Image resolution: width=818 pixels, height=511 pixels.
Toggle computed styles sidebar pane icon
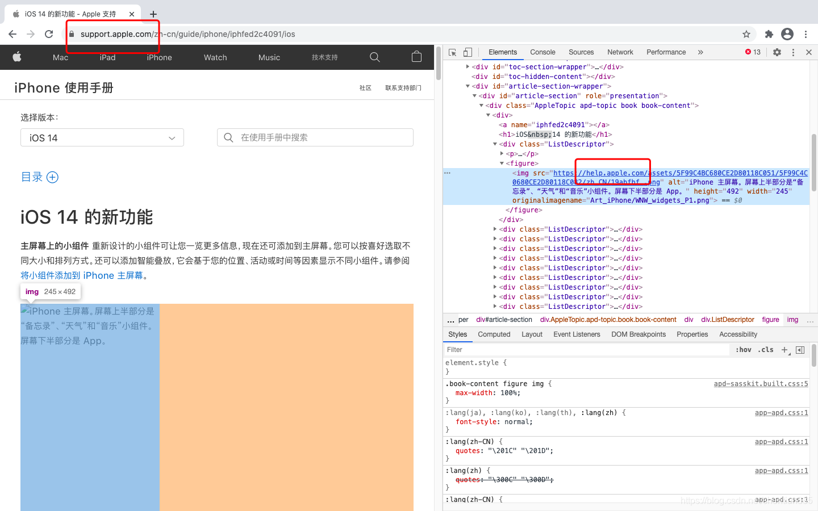pos(800,350)
